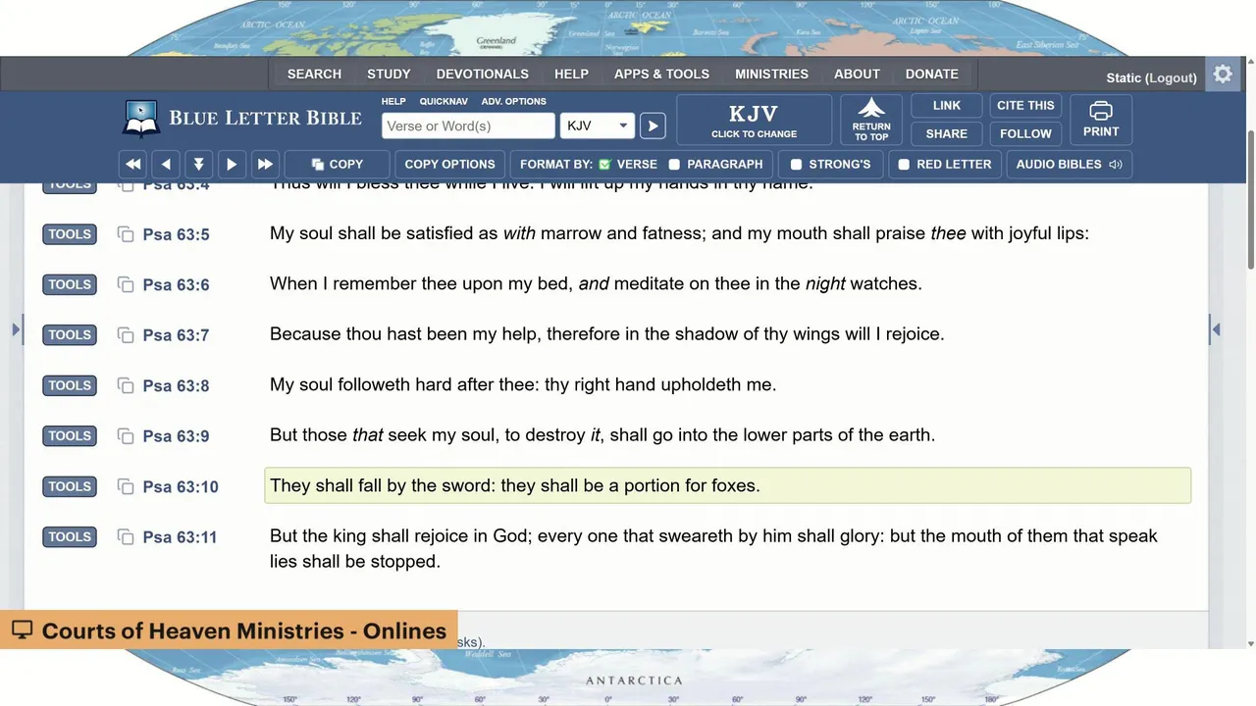Go to previous chapter arrow
The width and height of the screenshot is (1256, 706).
pyautogui.click(x=166, y=164)
